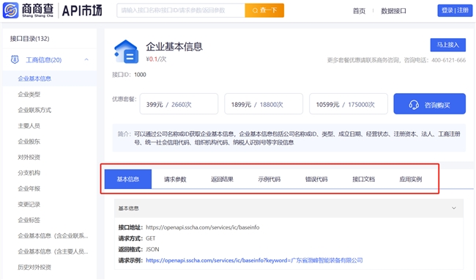The height and width of the screenshot is (280, 476).
Task: Click the search magnifier icon in 查一下
Action: pyautogui.click(x=255, y=11)
